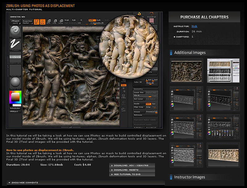Click the main ZBrush tutorial preview image
This screenshot has height=188, width=247.
pos(84,70)
